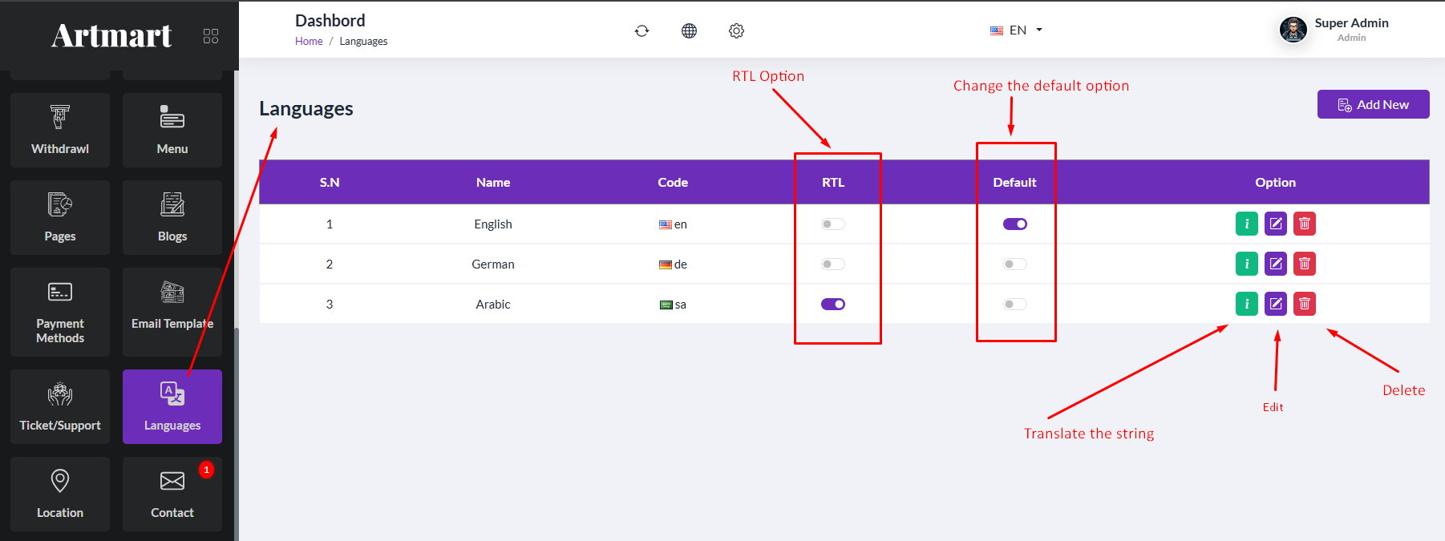Set German as the default language
The height and width of the screenshot is (541, 1445).
(1015, 264)
